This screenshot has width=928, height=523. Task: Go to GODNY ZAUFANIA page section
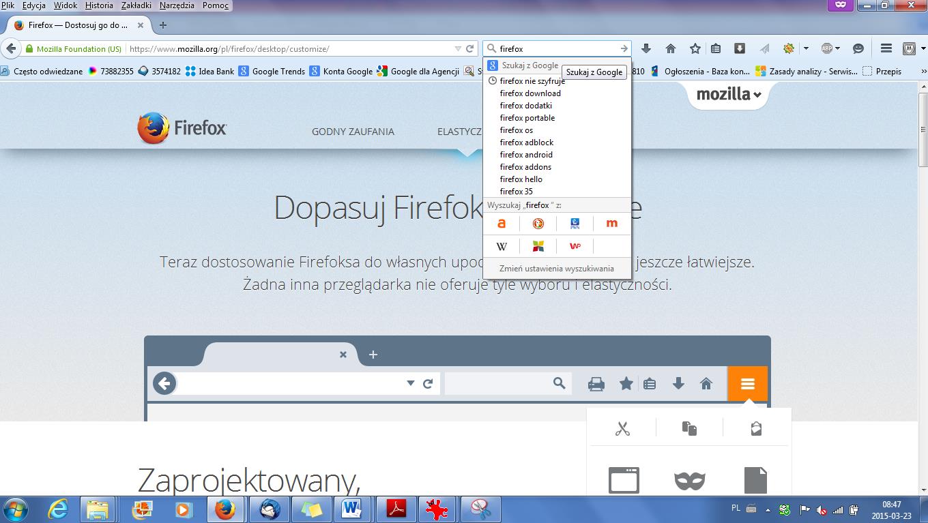coord(353,132)
